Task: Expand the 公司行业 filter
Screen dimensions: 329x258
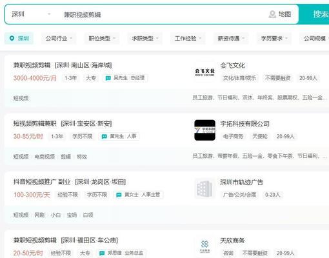Action: click(x=59, y=39)
